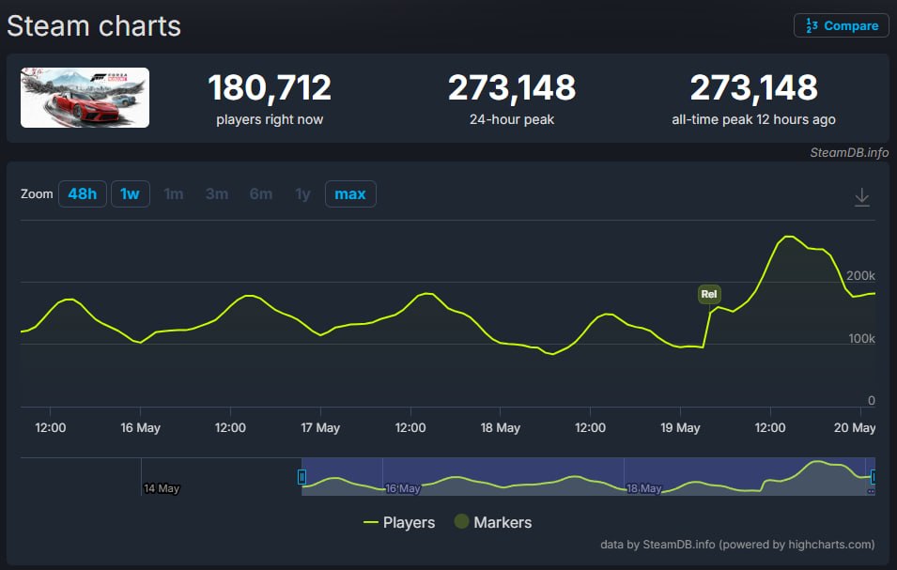
Task: Click the Compare button
Action: (841, 25)
